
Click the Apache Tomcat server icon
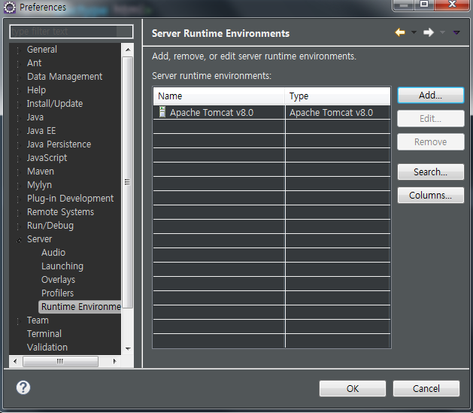tap(162, 112)
